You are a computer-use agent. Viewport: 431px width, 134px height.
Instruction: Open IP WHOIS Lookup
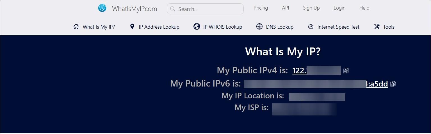click(x=223, y=27)
